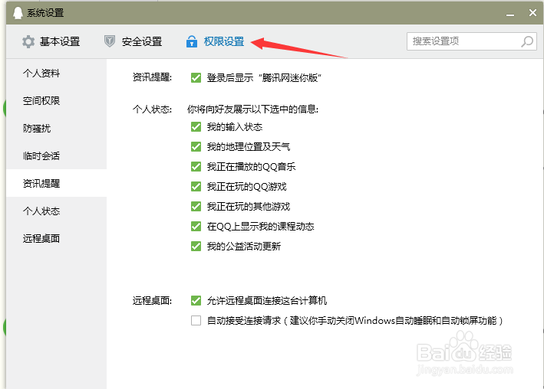Screen dimensions: 544x389
Task: Toggle 我的公益活动更新 checkbox
Action: (x=196, y=247)
